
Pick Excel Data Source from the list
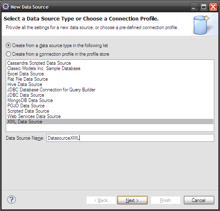pyautogui.click(x=25, y=74)
